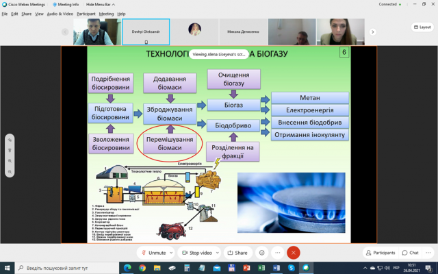Open PowerPoint from taskbar
This screenshot has height=274, width=438.
pyautogui.click(x=246, y=268)
